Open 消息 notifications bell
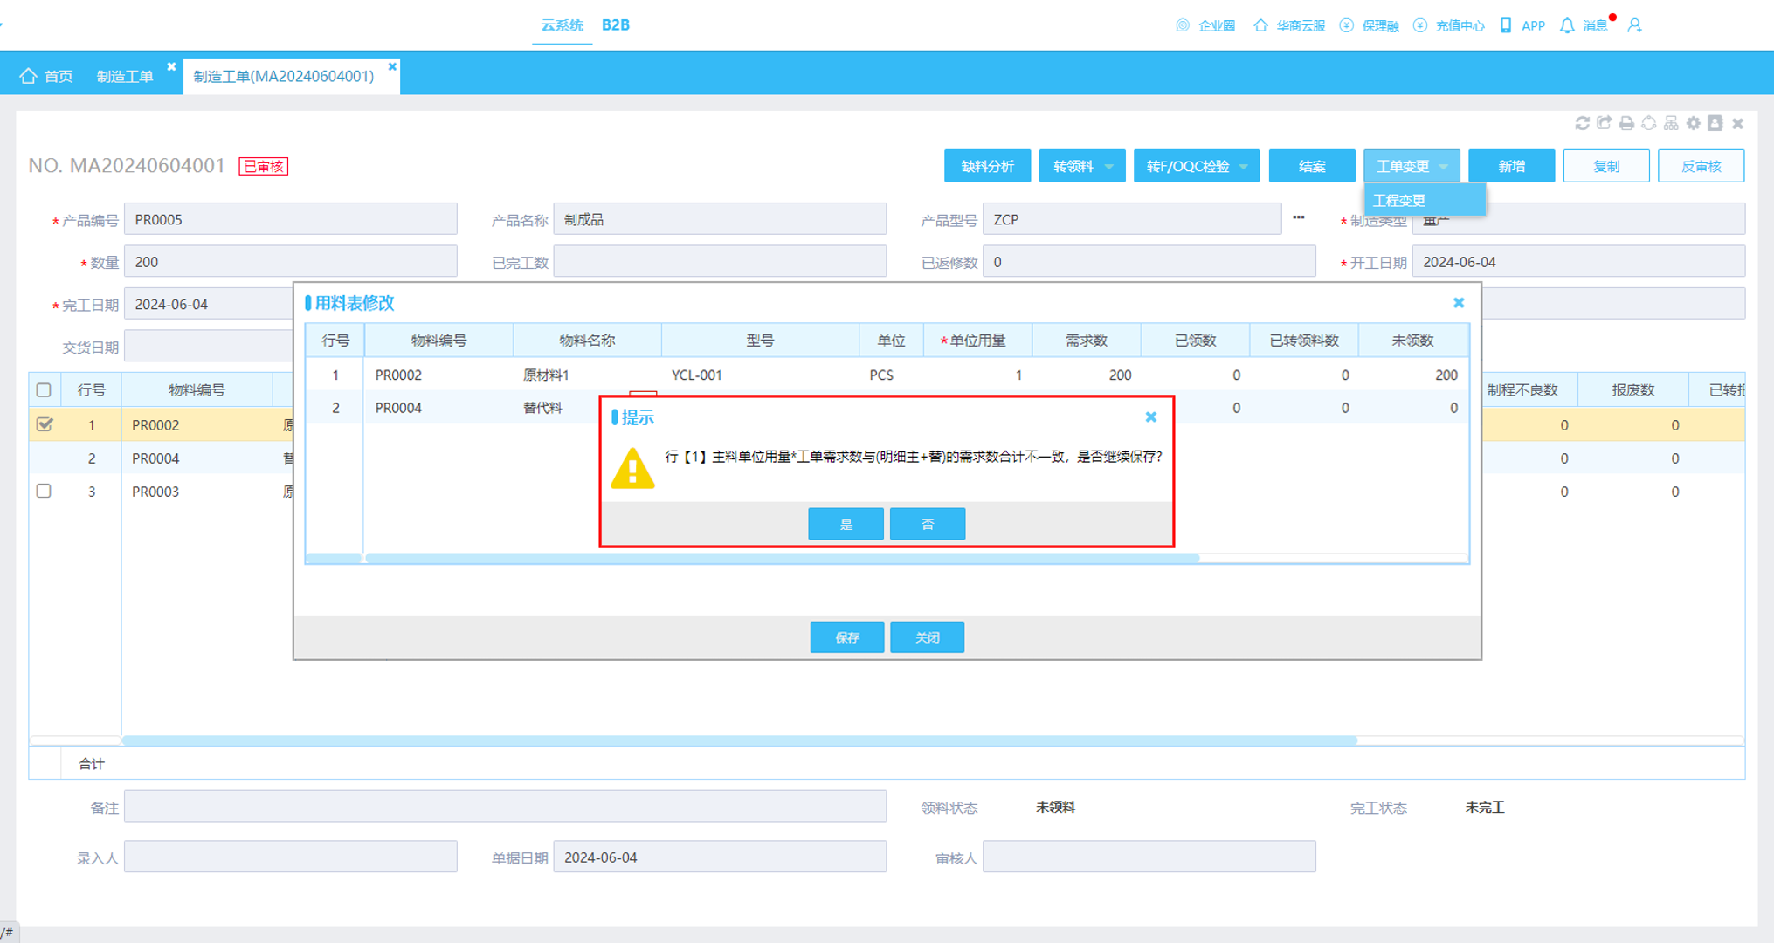The image size is (1774, 943). [1567, 25]
